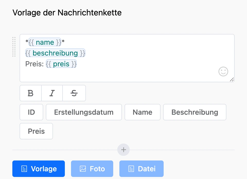Image resolution: width=247 pixels, height=179 pixels.
Task: Click the drag handle beside the message block
Action: point(14,47)
